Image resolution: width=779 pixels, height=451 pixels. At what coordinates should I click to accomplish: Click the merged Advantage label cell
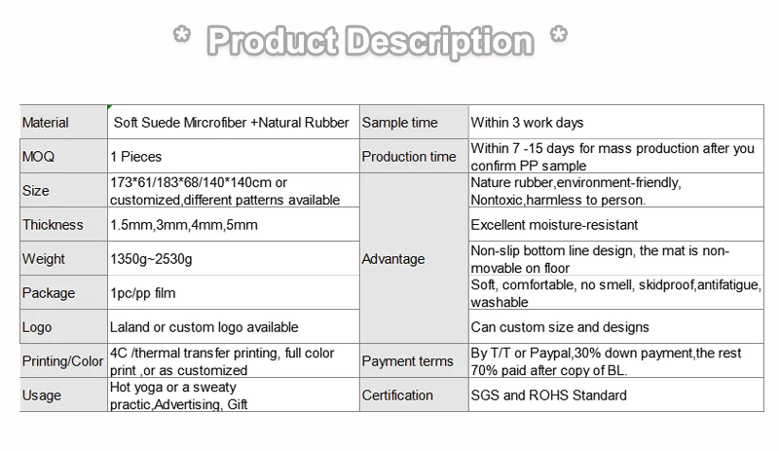tap(413, 259)
